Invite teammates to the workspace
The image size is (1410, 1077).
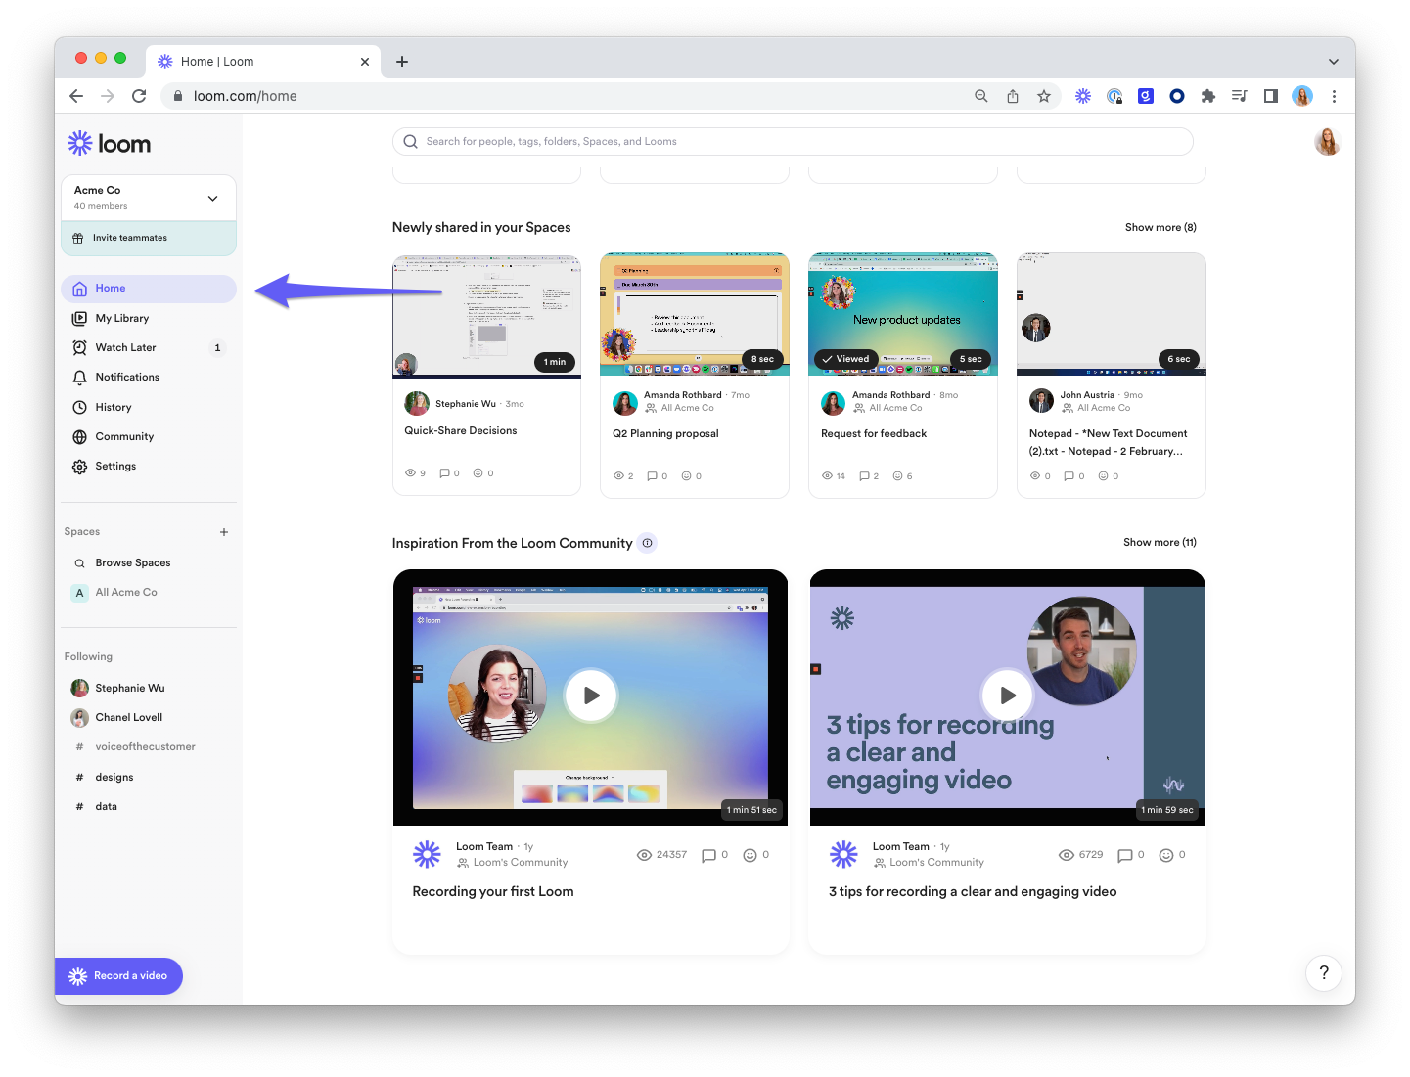(129, 238)
